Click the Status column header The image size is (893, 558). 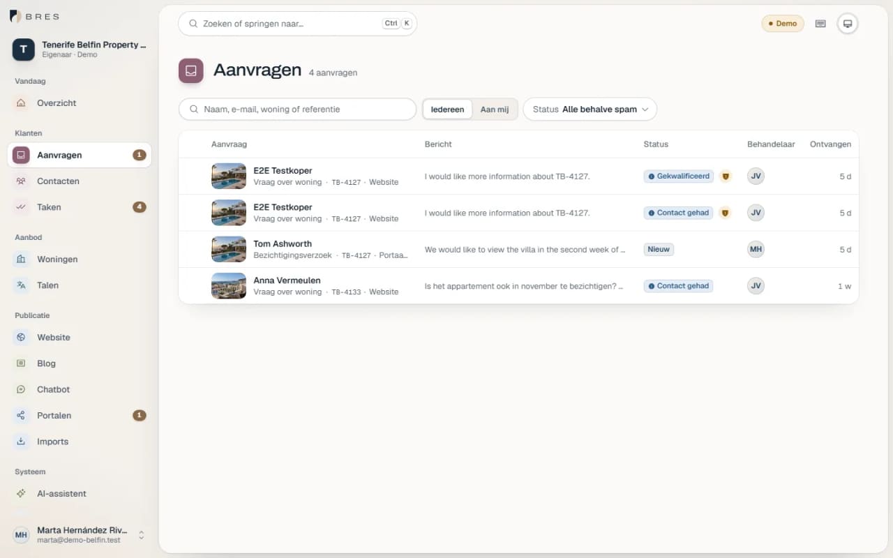point(656,144)
